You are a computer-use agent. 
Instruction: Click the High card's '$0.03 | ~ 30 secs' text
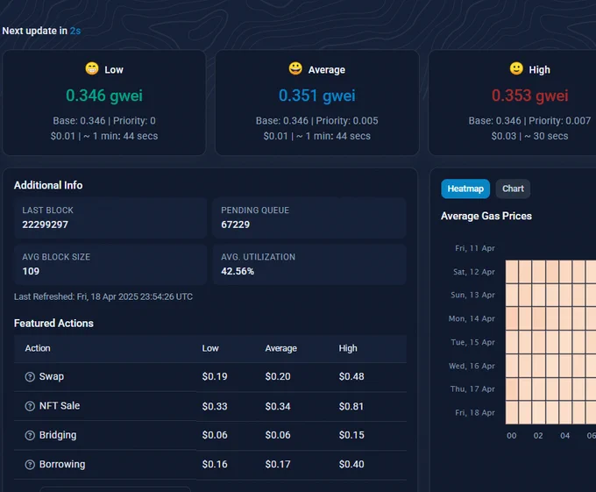coord(530,136)
